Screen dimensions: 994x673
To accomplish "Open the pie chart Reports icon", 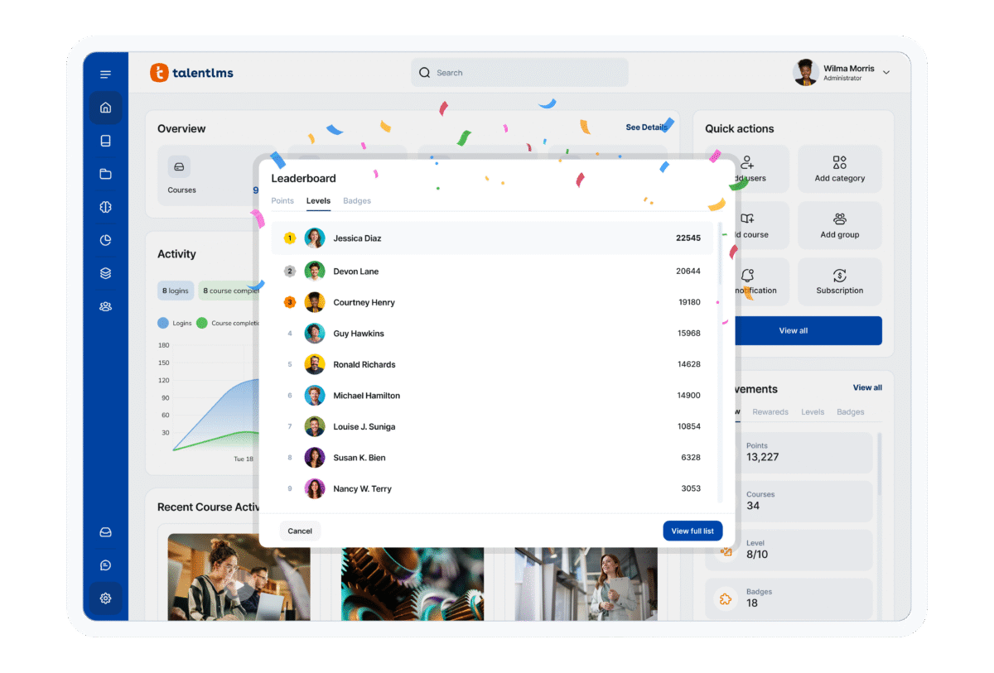I will (105, 240).
